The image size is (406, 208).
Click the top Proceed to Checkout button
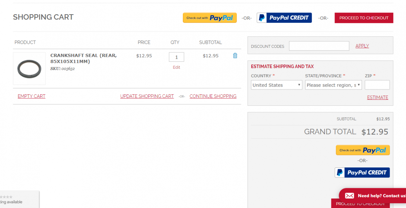pyautogui.click(x=364, y=18)
